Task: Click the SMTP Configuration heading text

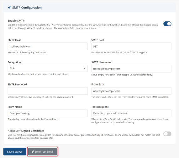Action: 27,8
